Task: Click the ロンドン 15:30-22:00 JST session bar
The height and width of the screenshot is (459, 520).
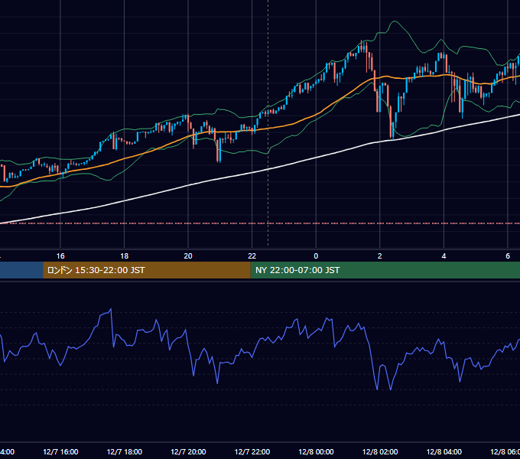Action: 147,270
